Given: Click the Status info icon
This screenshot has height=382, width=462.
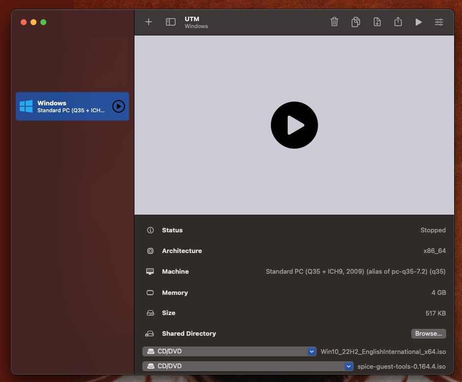Looking at the screenshot, I should coord(150,230).
